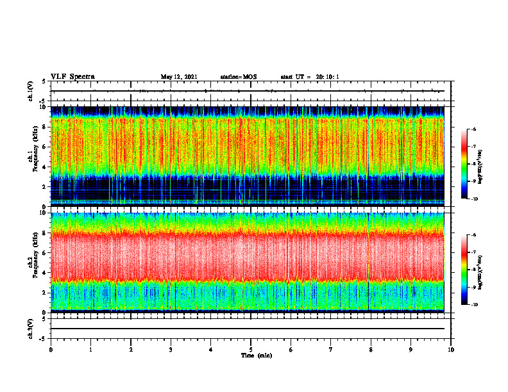
Task: Click the ch.2 color scale bar
Action: [x=464, y=270]
